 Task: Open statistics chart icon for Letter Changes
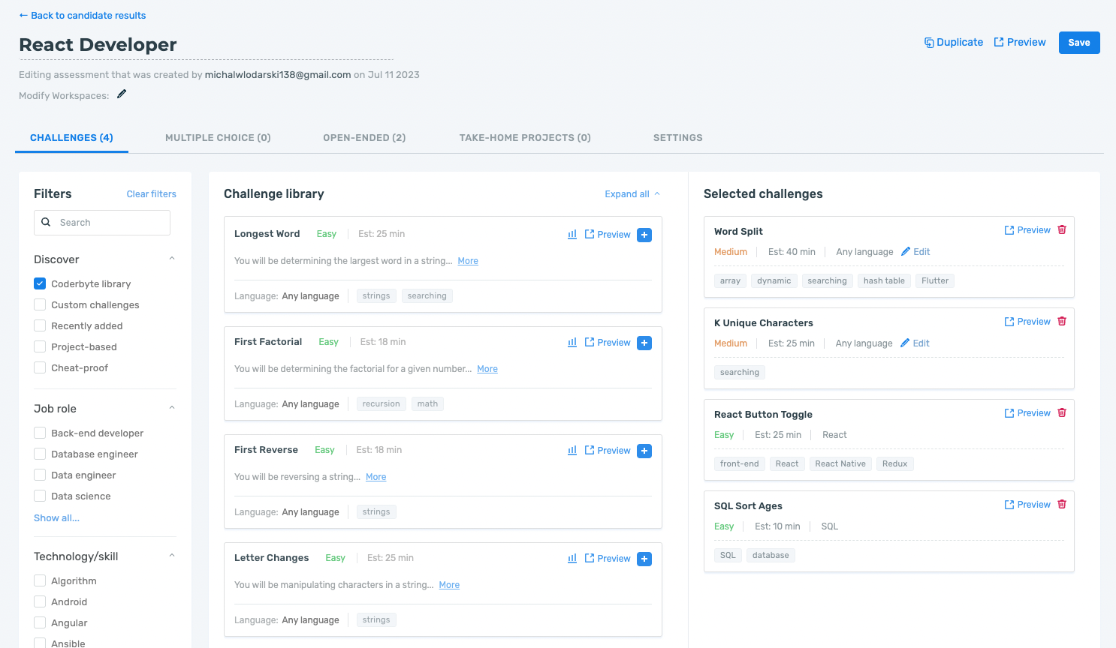[x=572, y=559]
